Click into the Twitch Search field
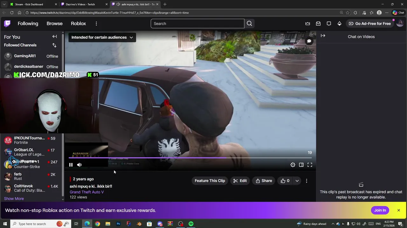 point(197,23)
